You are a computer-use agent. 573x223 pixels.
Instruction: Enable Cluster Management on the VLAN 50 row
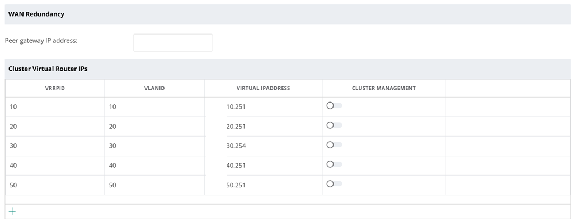pos(334,184)
